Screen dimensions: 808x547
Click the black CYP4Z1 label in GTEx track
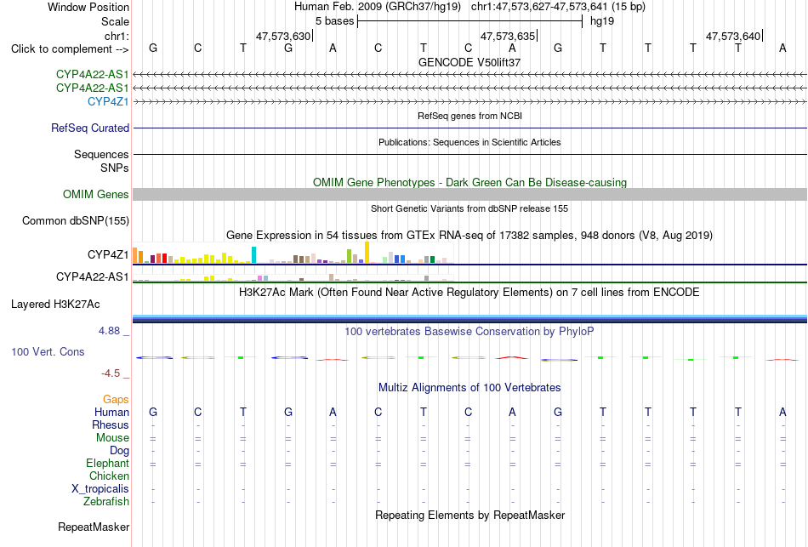coord(108,254)
